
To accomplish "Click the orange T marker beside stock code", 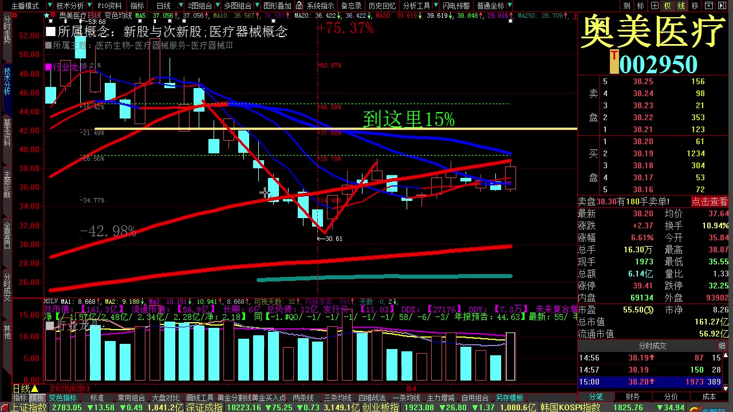I will [x=614, y=62].
